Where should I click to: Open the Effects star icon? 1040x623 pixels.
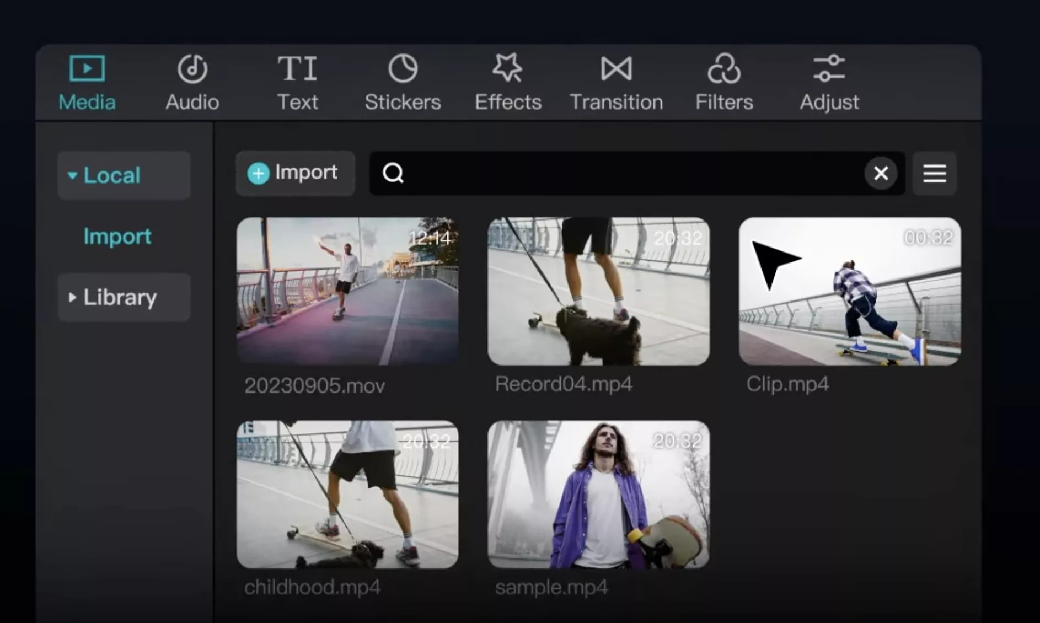507,68
